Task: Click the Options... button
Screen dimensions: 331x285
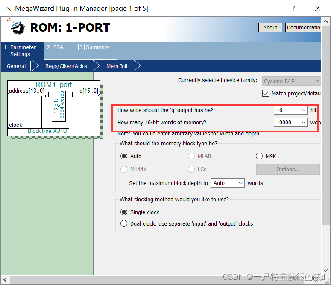Action: click(288, 169)
